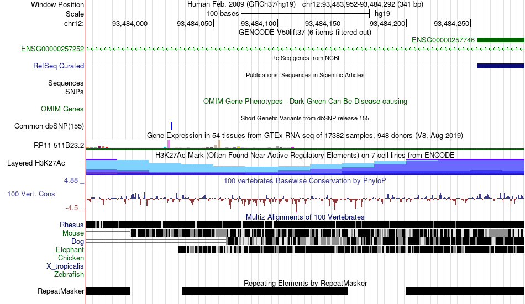
Task: Click the 93,484,100 ruler position
Action: (259, 23)
